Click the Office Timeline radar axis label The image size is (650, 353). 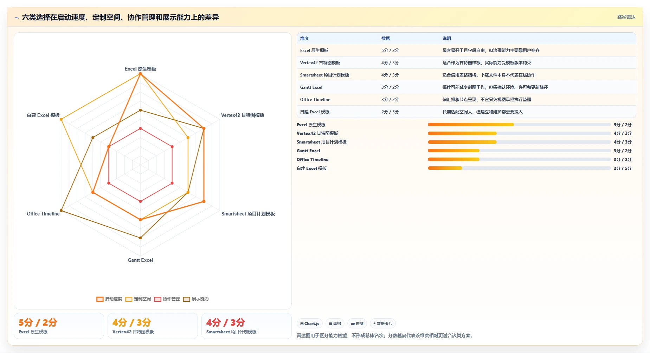(x=43, y=214)
